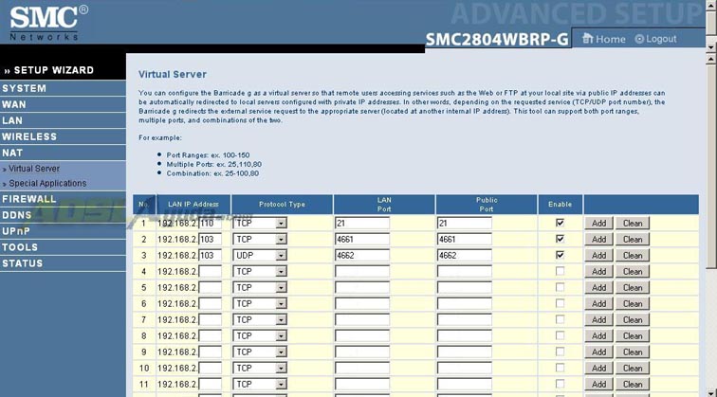717x397 pixels.
Task: Click the empty Public Port field in row 5
Action: [465, 287]
